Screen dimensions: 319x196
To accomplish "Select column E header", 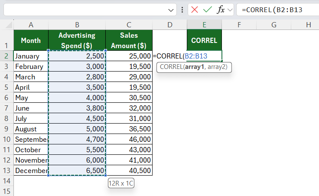I will [x=204, y=25].
